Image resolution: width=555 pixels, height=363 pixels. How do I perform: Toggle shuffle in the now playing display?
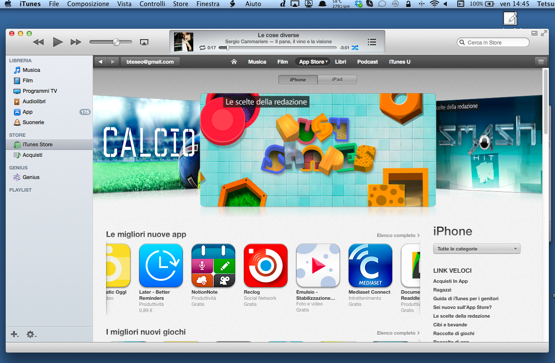click(x=355, y=47)
